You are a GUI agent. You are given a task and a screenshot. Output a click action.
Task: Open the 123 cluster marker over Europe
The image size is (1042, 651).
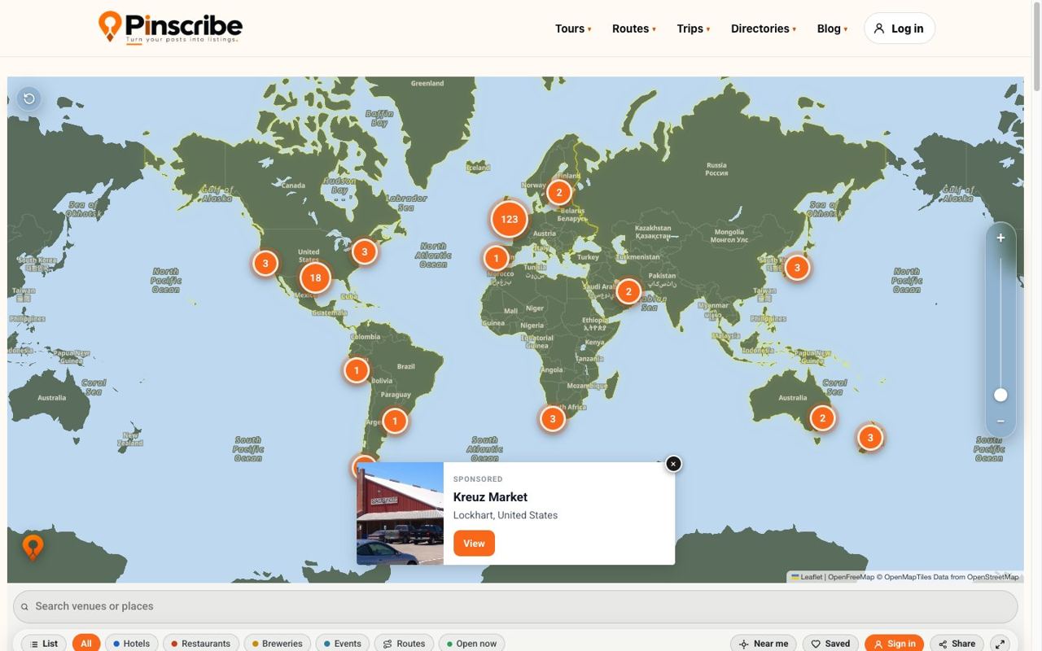click(x=509, y=219)
